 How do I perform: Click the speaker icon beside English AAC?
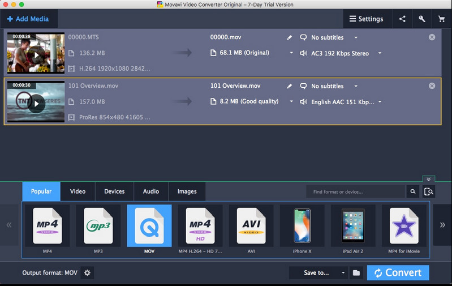(303, 101)
